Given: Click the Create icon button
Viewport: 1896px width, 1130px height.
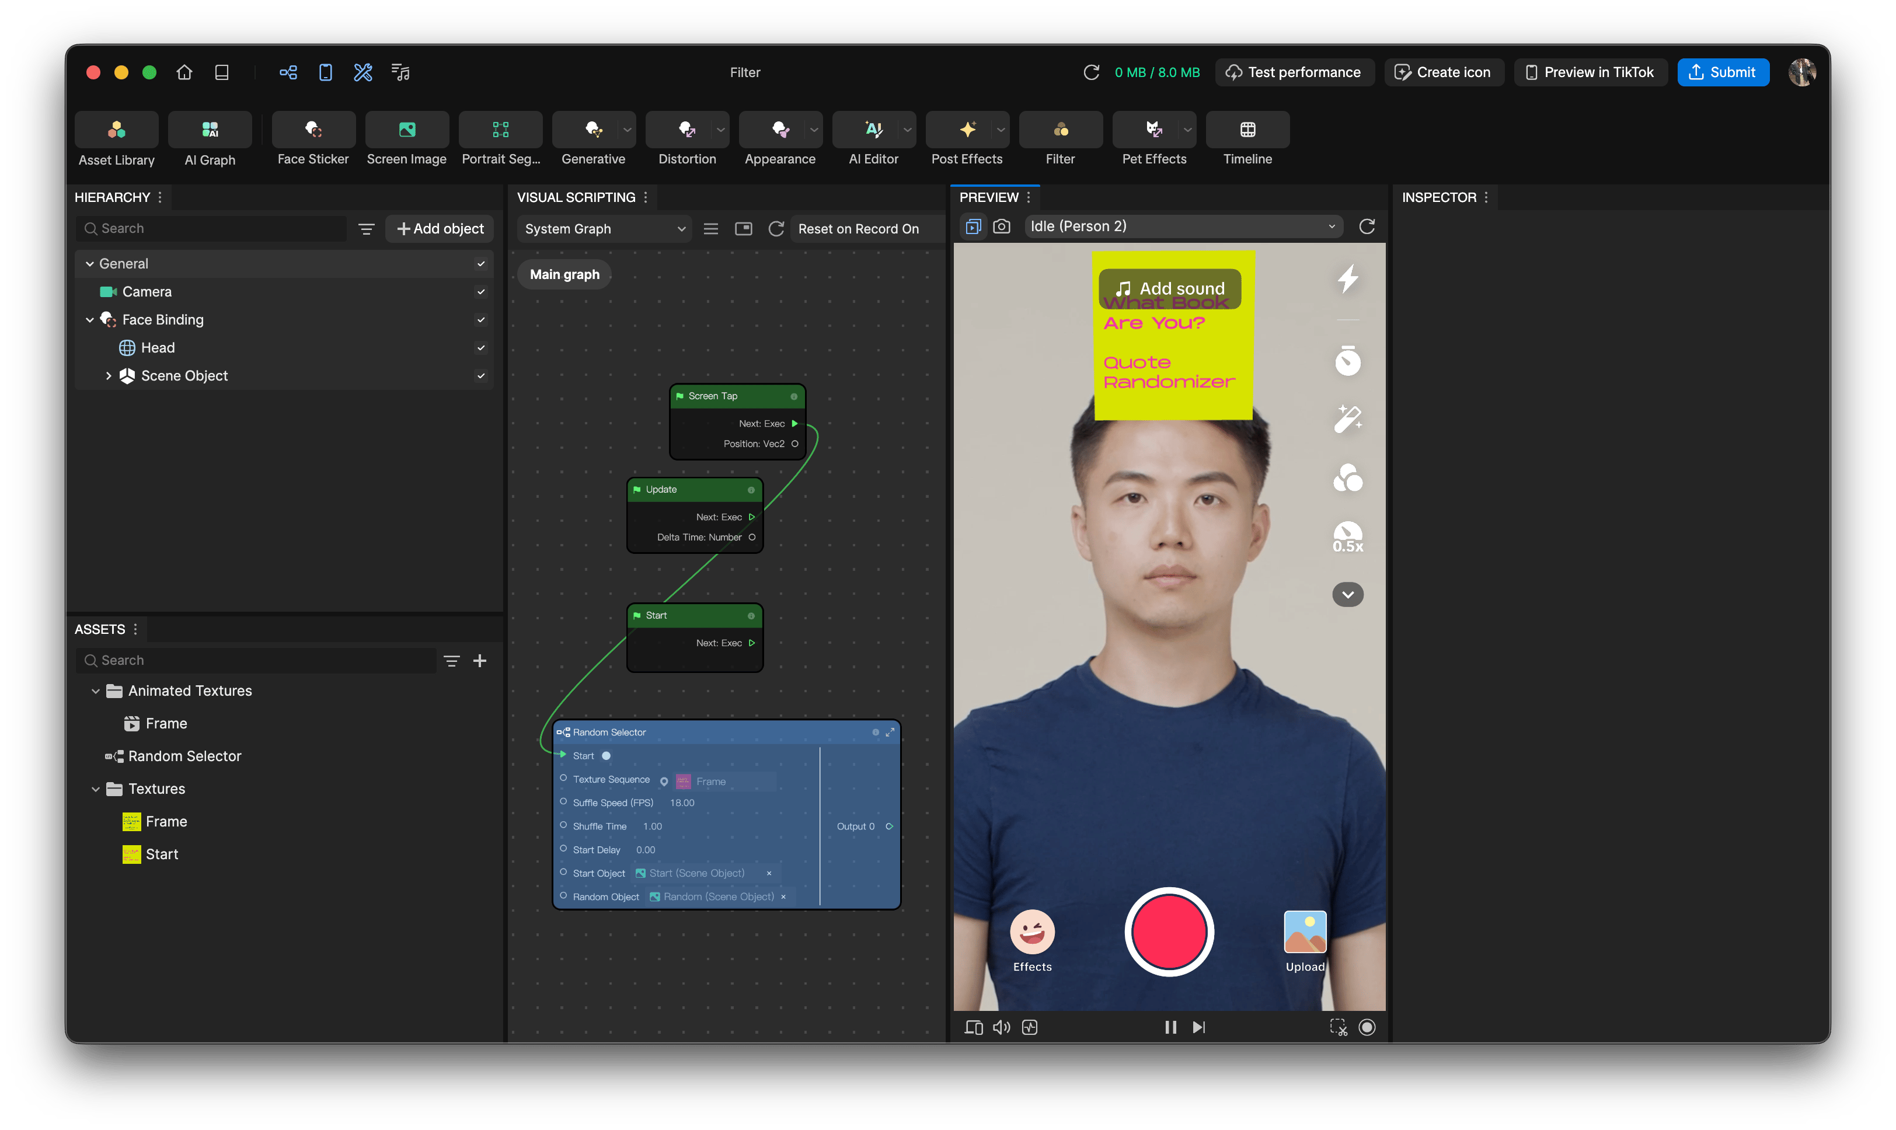Looking at the screenshot, I should pos(1443,72).
